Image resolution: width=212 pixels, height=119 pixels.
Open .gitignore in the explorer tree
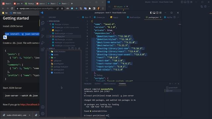[58, 60]
